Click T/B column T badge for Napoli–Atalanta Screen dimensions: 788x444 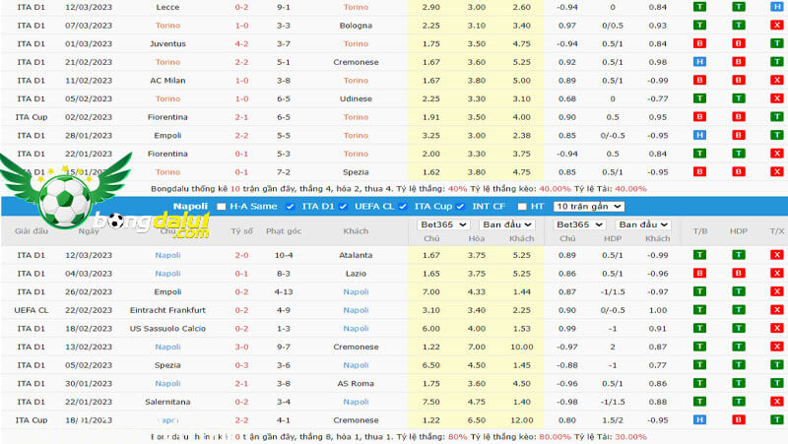point(699,255)
